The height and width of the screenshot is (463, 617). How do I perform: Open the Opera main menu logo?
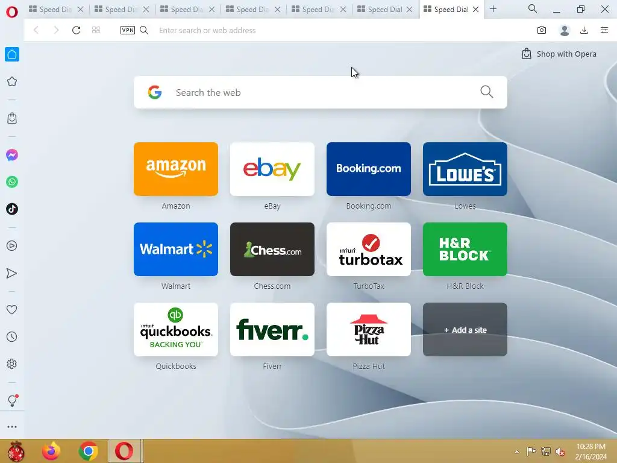coord(12,12)
